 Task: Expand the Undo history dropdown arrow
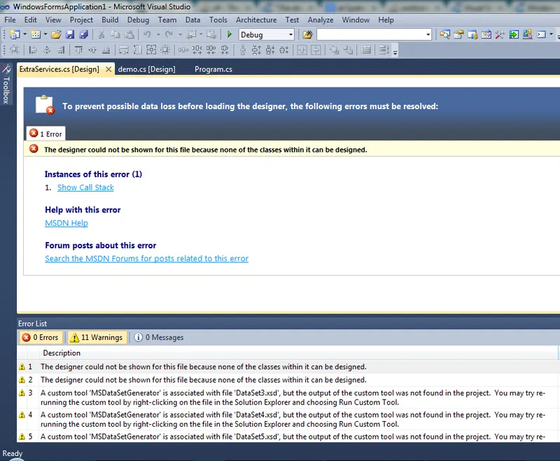coord(158,34)
